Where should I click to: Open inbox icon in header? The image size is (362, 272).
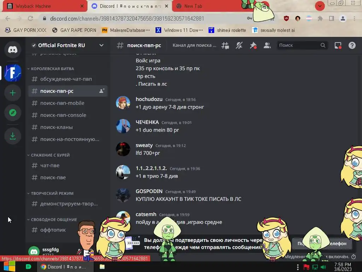point(338,45)
